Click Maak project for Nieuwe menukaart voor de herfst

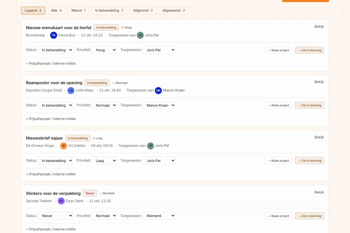278,50
